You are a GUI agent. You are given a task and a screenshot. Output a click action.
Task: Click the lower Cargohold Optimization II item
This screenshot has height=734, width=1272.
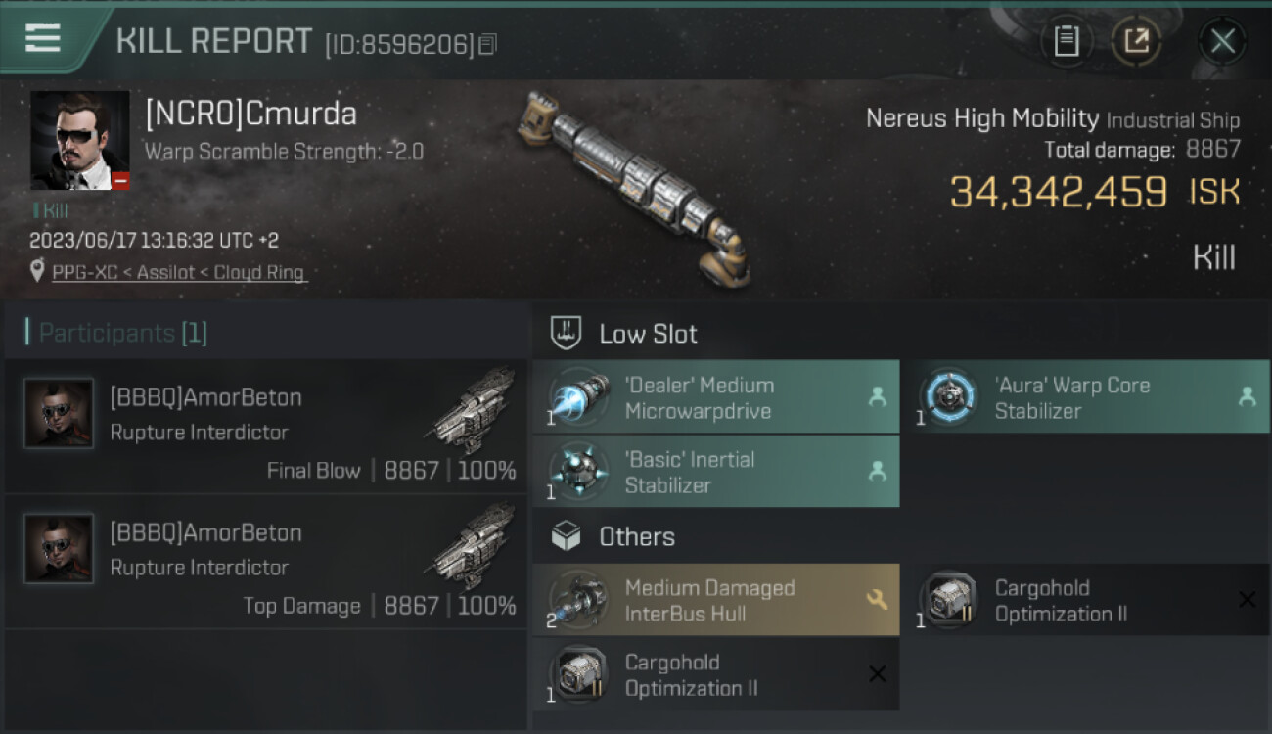tap(715, 674)
